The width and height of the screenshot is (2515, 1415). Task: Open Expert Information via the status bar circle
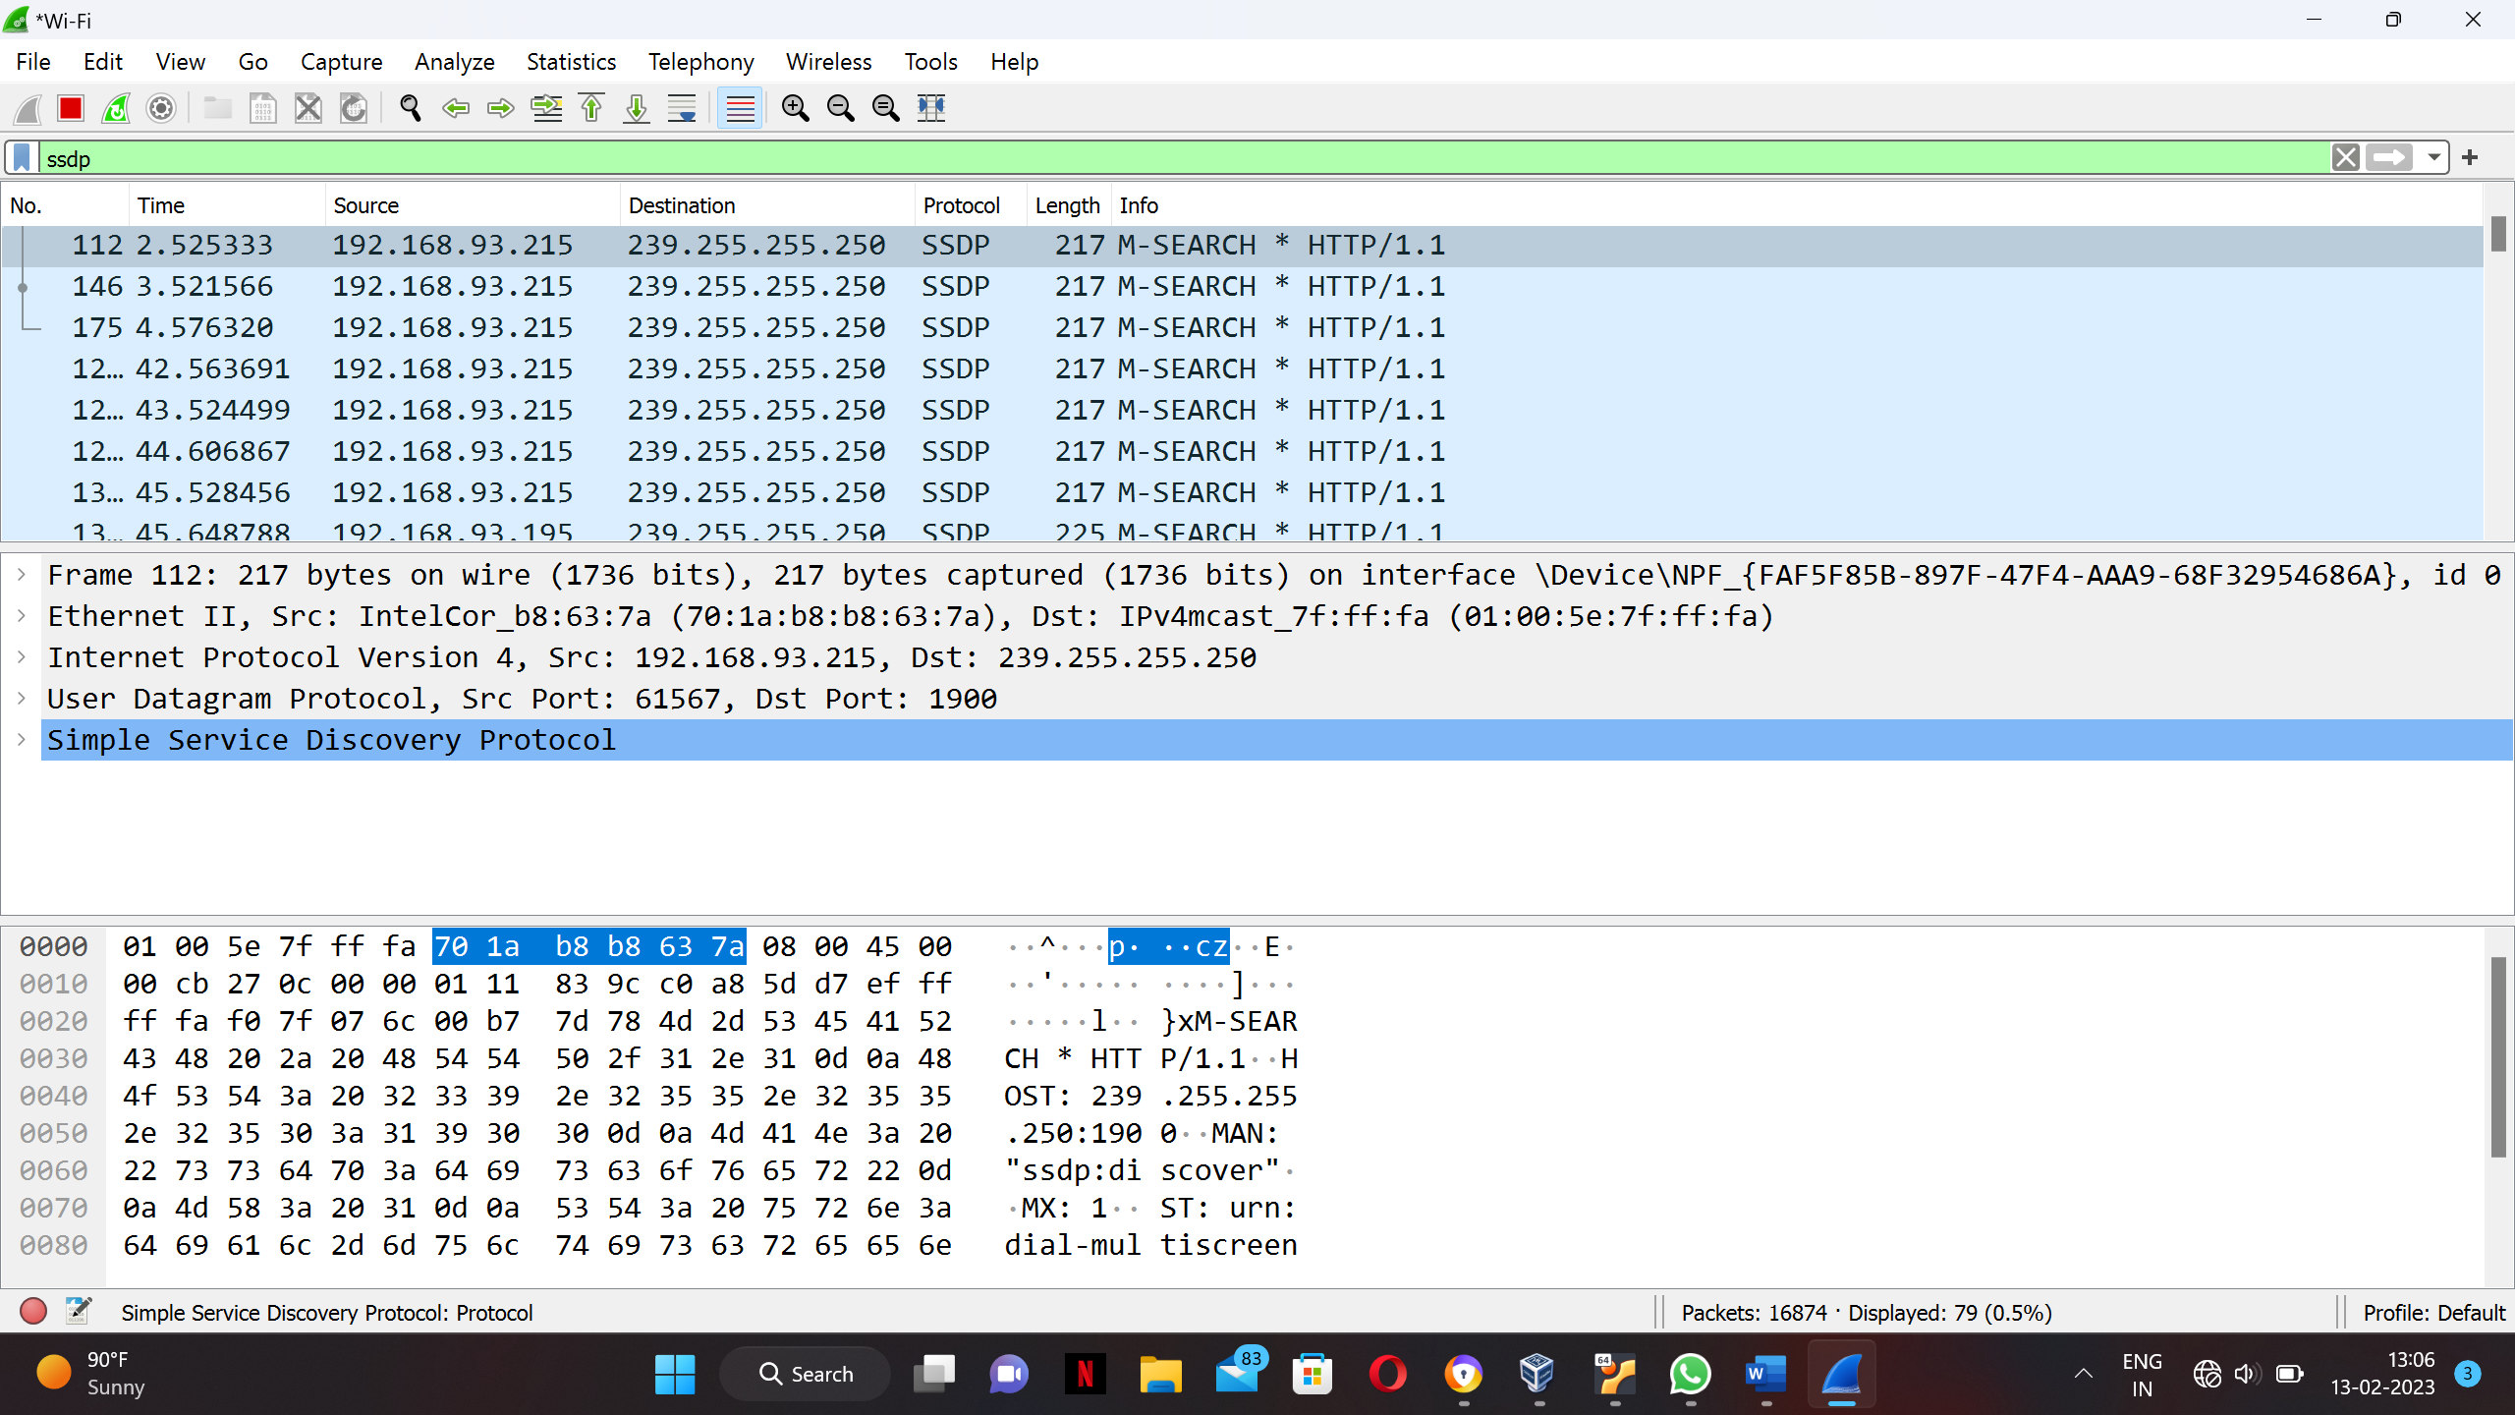pyautogui.click(x=32, y=1311)
